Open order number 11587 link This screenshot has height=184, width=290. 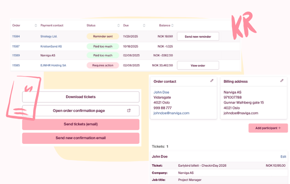click(x=16, y=46)
